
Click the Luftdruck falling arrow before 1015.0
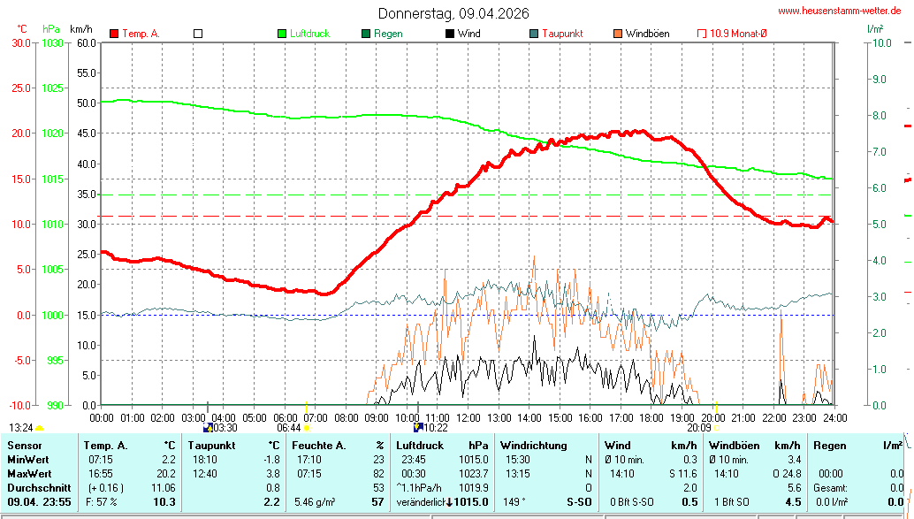click(x=449, y=502)
